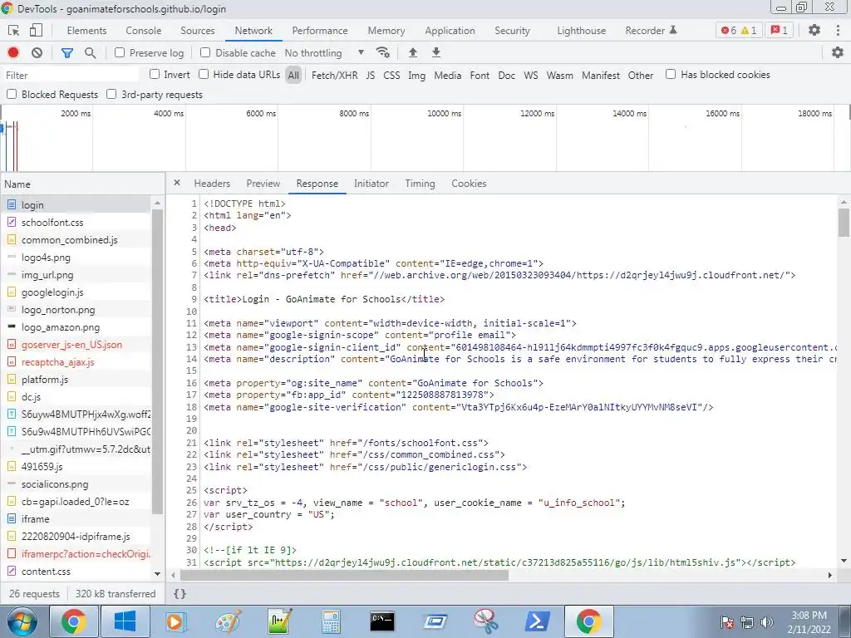Click the response vertical scrollbar thumb
This screenshot has width=851, height=638.
844,223
